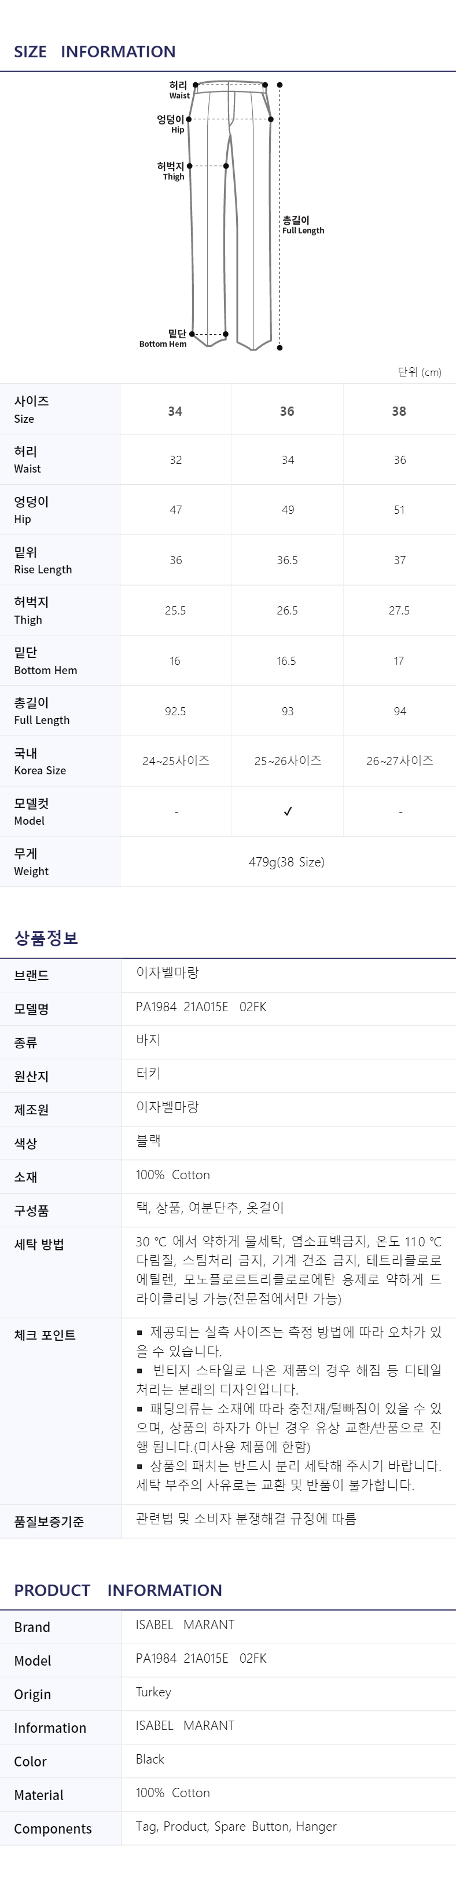Select the size 34 column header
This screenshot has height=1884, width=456.
tap(175, 411)
